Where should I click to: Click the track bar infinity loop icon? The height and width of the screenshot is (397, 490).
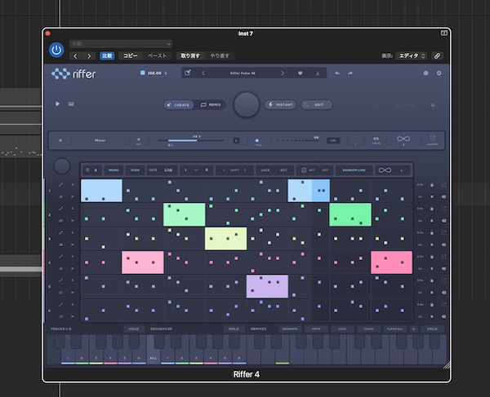(385, 170)
